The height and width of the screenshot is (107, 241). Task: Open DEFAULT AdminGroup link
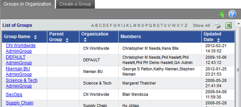(x=19, y=60)
